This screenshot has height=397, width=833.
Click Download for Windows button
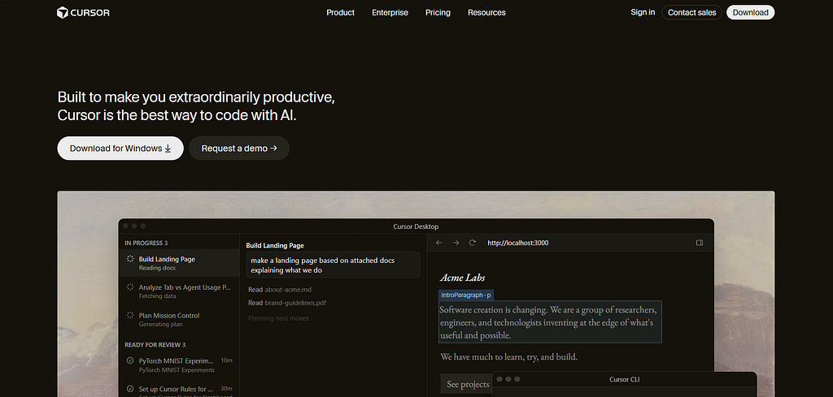[120, 149]
